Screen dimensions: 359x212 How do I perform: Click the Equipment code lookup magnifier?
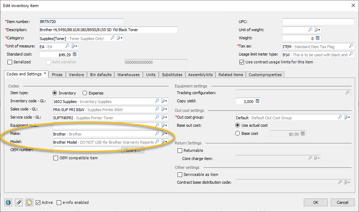[x=157, y=125]
